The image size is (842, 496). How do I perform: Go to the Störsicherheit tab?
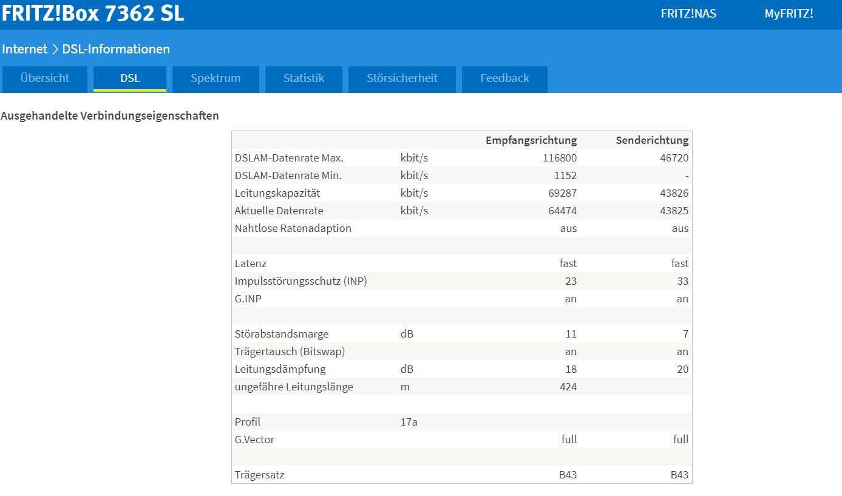coord(402,78)
